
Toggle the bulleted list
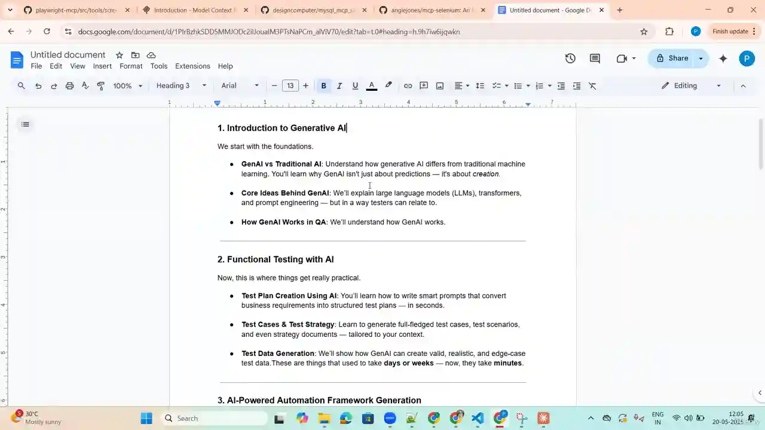click(x=518, y=86)
